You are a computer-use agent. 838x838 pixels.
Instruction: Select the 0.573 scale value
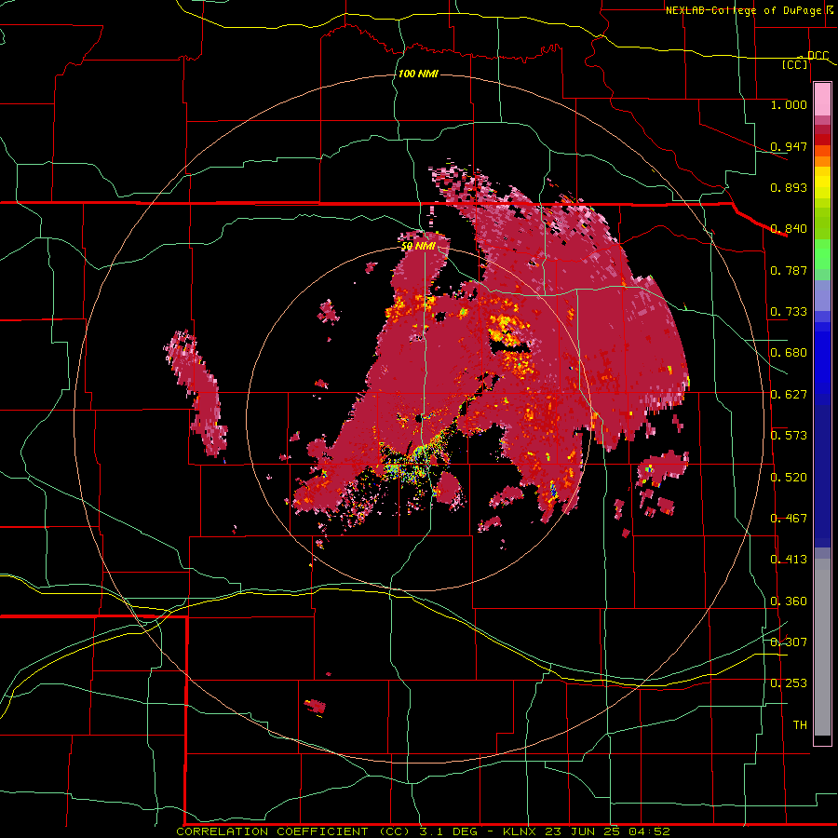[x=789, y=436]
